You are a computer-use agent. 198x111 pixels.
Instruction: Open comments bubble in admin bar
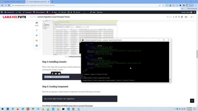(48, 12)
